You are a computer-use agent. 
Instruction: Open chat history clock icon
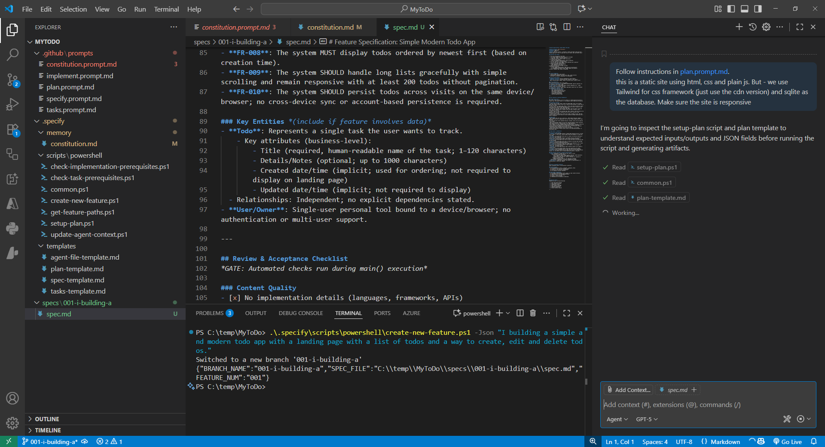click(753, 27)
